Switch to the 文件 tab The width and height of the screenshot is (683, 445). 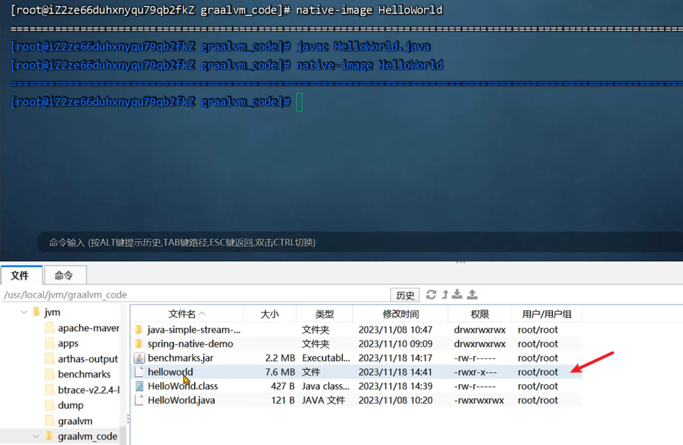click(21, 275)
